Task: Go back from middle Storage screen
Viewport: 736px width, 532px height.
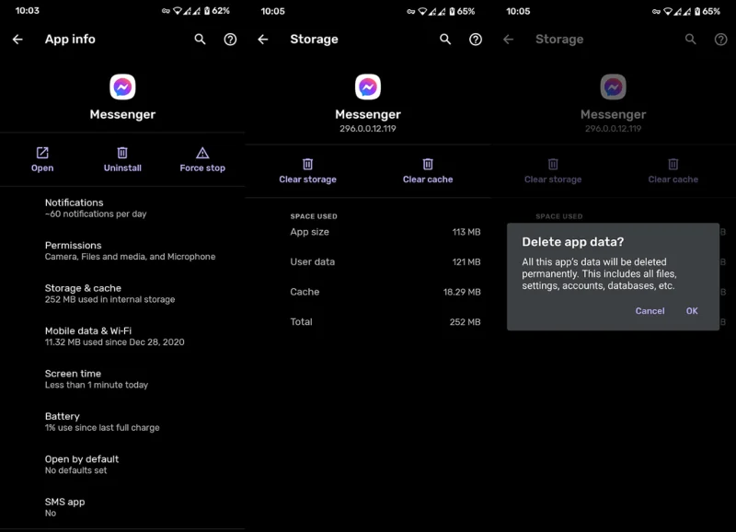Action: [263, 40]
